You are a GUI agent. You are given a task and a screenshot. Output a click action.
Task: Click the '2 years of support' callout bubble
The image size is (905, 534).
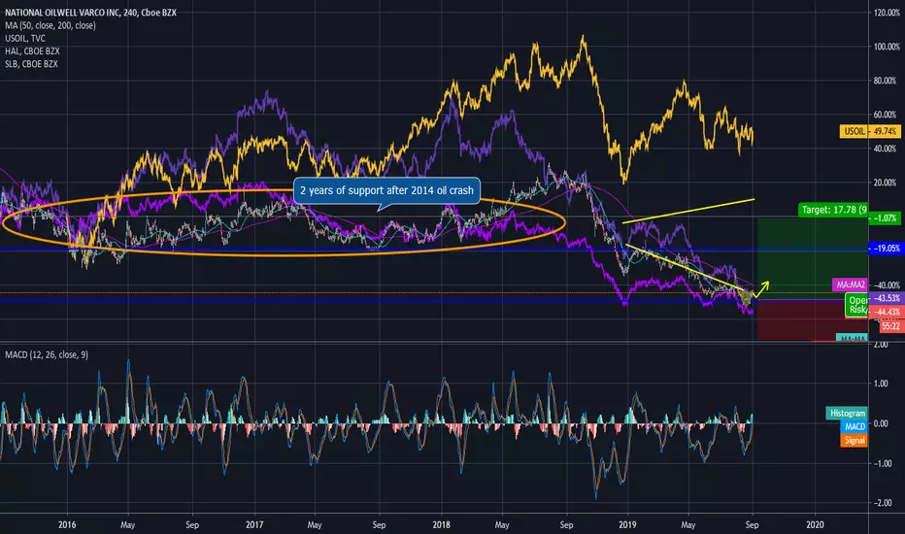[386, 190]
